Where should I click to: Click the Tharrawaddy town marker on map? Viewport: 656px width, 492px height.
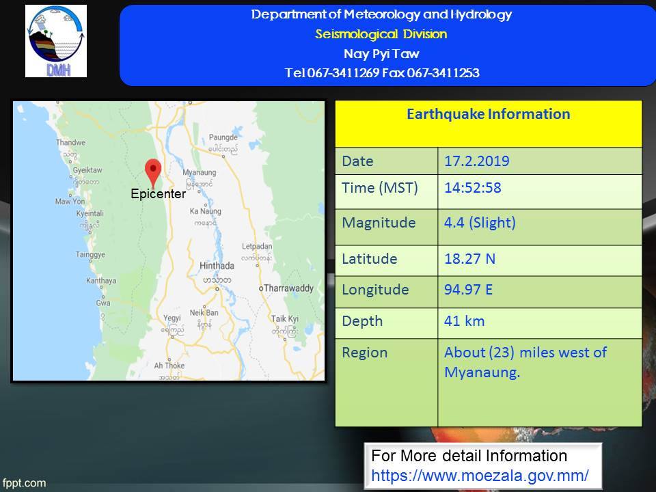(x=261, y=289)
